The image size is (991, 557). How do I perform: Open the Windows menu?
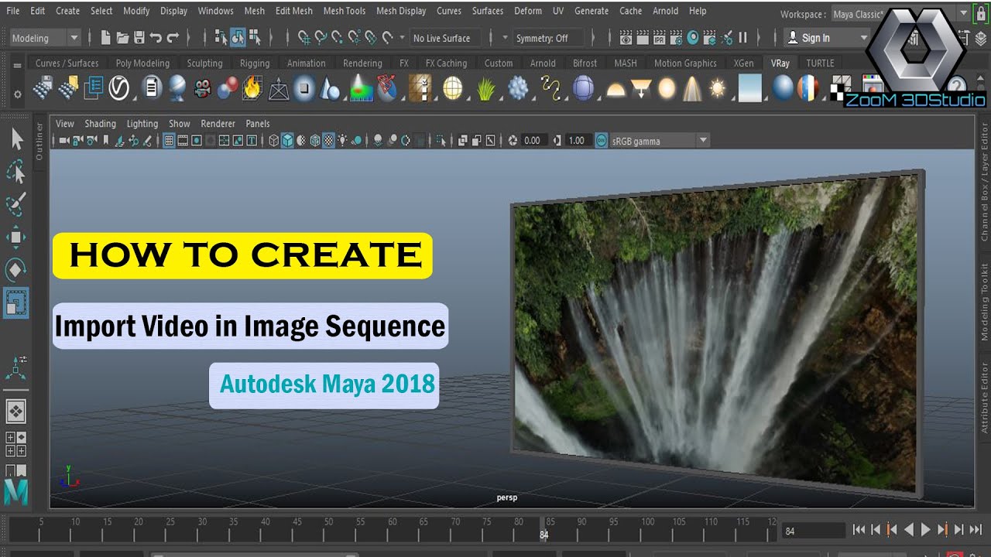pyautogui.click(x=216, y=11)
